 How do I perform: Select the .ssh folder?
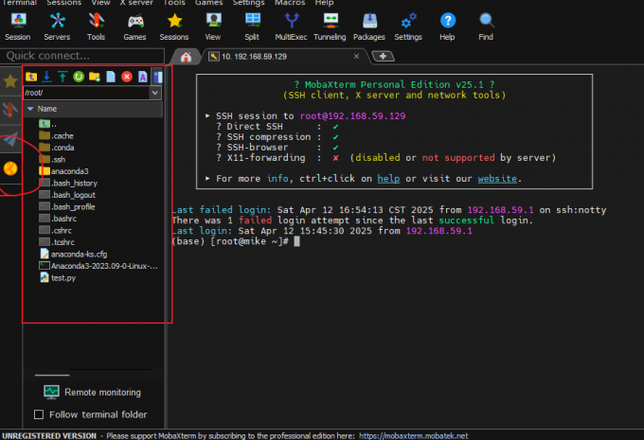tap(52, 160)
